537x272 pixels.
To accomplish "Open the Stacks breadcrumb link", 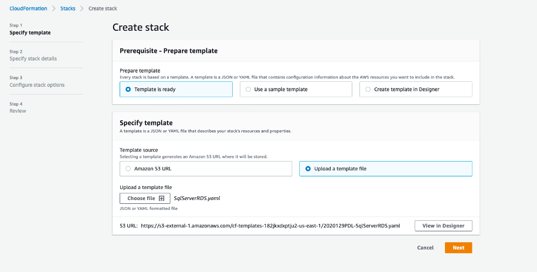I will point(68,8).
